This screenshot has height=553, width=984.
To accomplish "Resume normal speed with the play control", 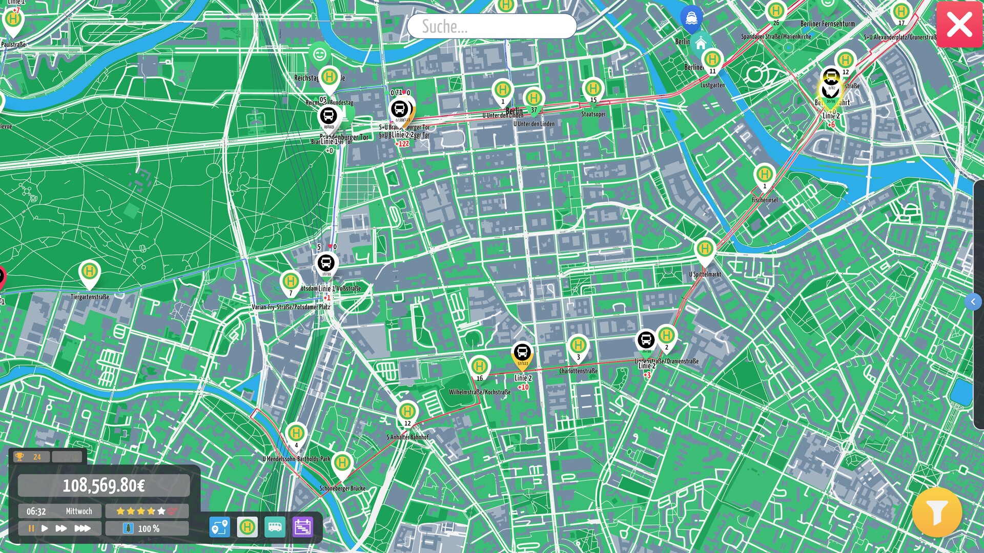I will (46, 529).
